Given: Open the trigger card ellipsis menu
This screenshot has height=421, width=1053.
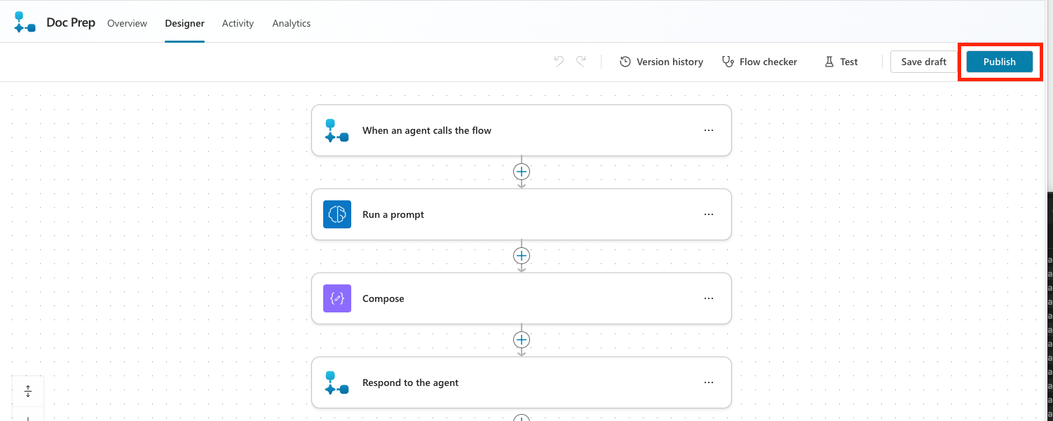Looking at the screenshot, I should pyautogui.click(x=709, y=130).
